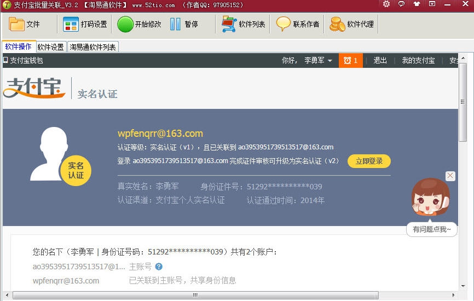The image size is (474, 301).
Task: Click the orange alarm notification badge
Action: (351, 60)
